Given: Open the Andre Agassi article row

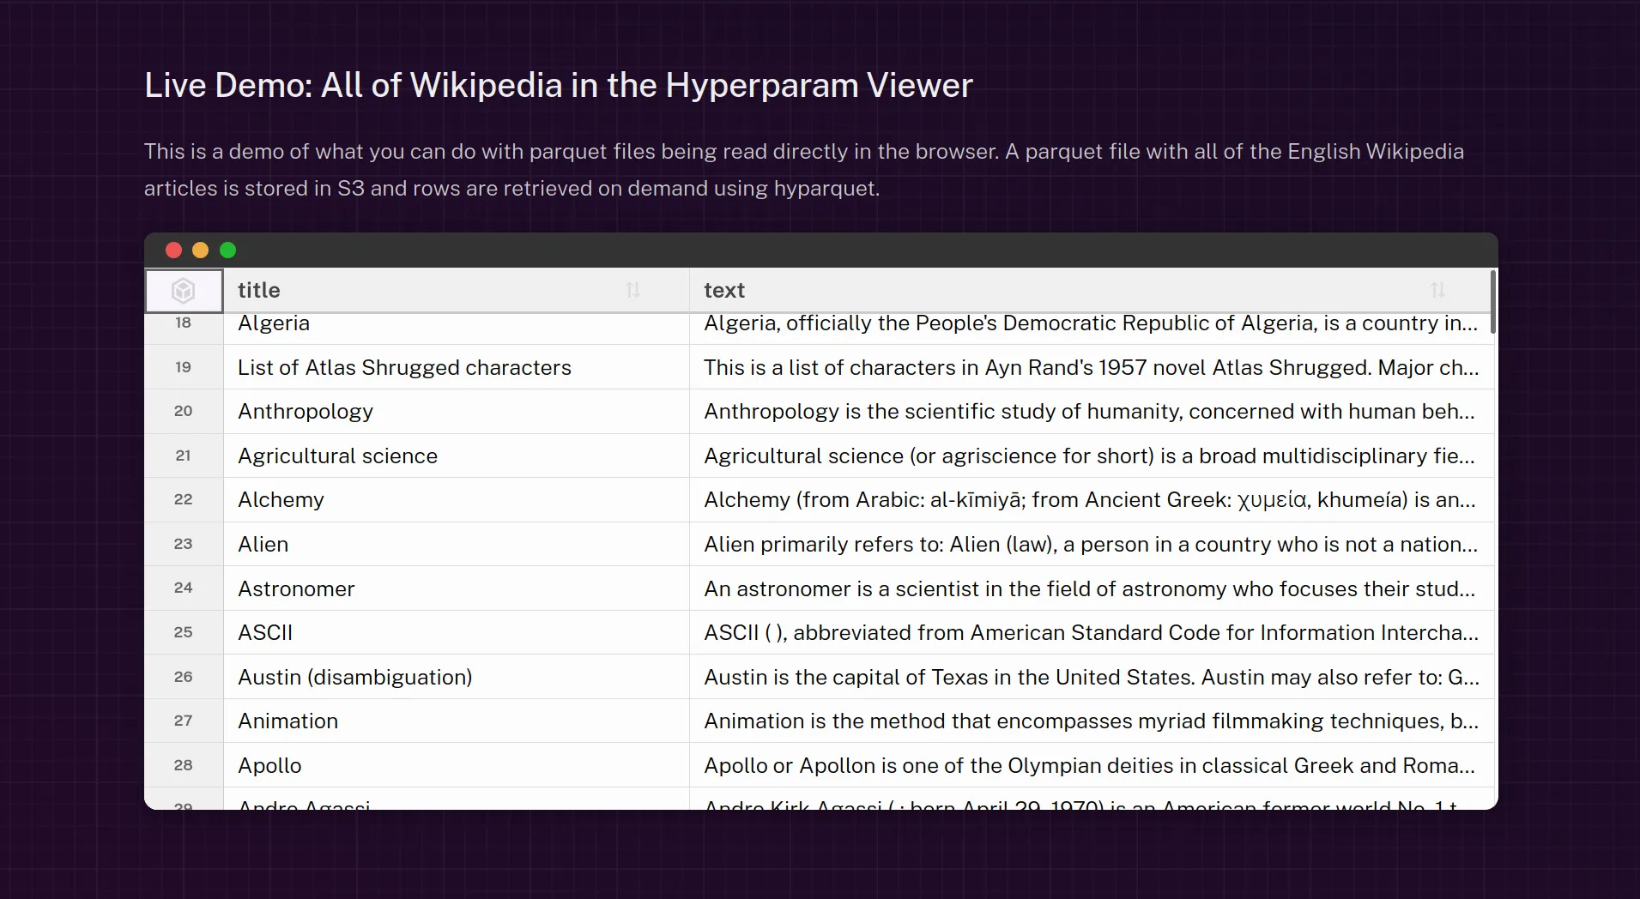Looking at the screenshot, I should (x=305, y=803).
